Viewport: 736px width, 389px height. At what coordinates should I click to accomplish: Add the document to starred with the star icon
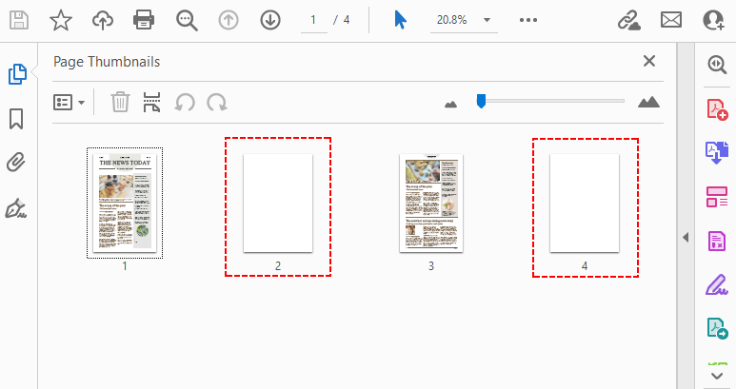(61, 20)
